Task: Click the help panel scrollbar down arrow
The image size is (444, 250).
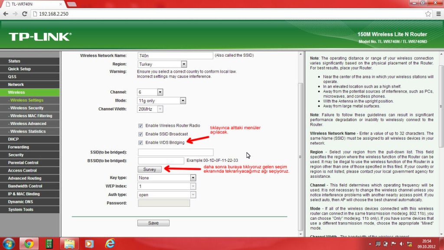Action: [x=441, y=234]
